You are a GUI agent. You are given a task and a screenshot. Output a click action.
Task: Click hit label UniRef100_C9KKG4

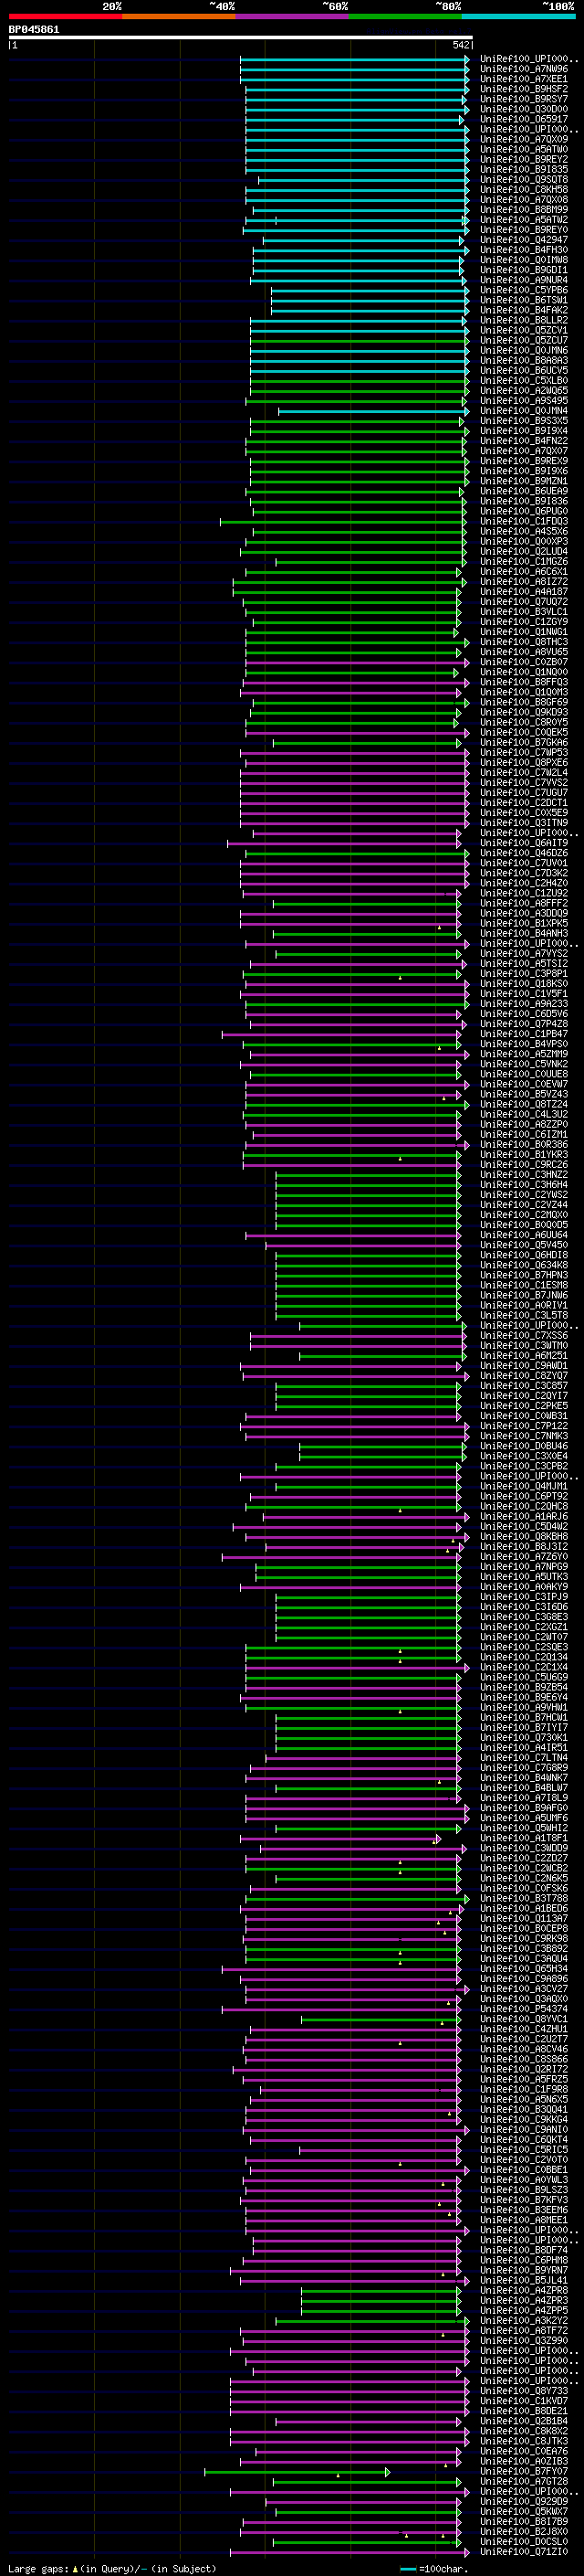[x=524, y=2120]
